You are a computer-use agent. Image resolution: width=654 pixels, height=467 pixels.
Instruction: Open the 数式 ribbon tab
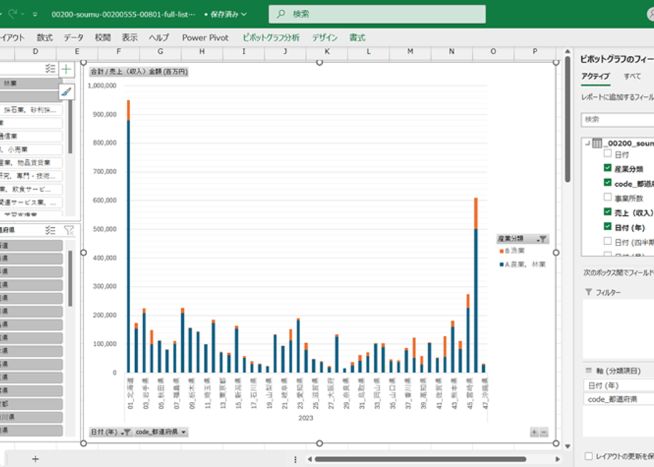(x=45, y=38)
